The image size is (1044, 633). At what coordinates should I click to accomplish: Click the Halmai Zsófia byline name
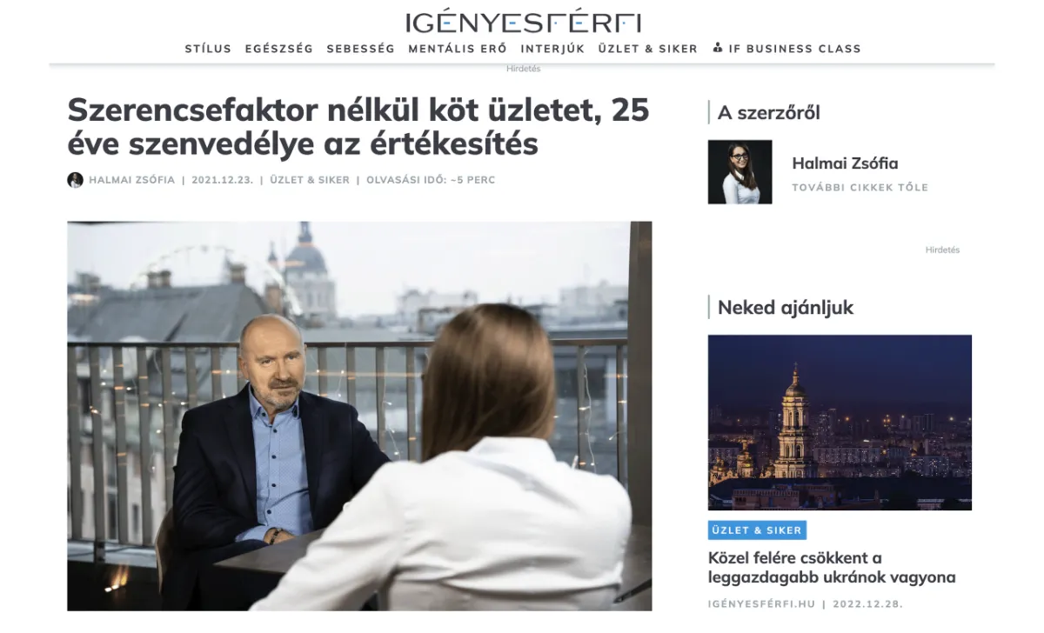[x=131, y=180]
